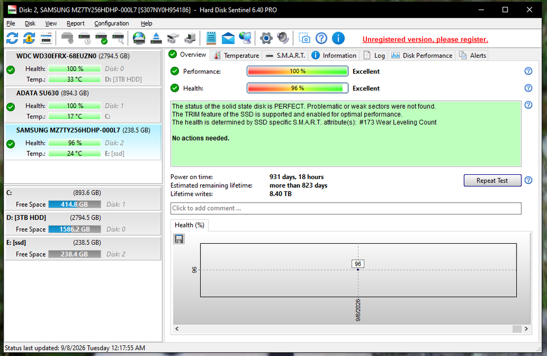Click the disk with clock toolbar icon
This screenshot has width=547, height=356.
coord(84,38)
